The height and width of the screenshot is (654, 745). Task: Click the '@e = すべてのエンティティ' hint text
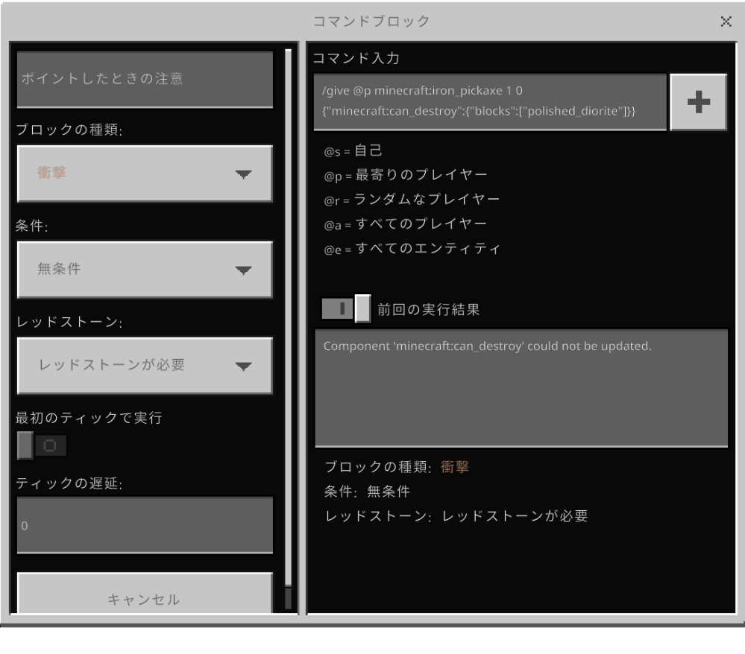tap(412, 249)
